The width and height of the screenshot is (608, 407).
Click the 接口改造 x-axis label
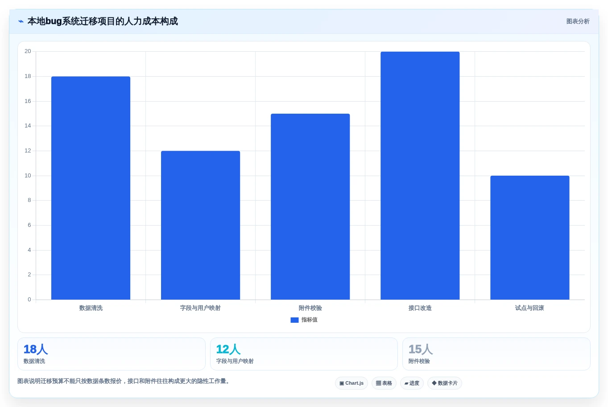420,308
